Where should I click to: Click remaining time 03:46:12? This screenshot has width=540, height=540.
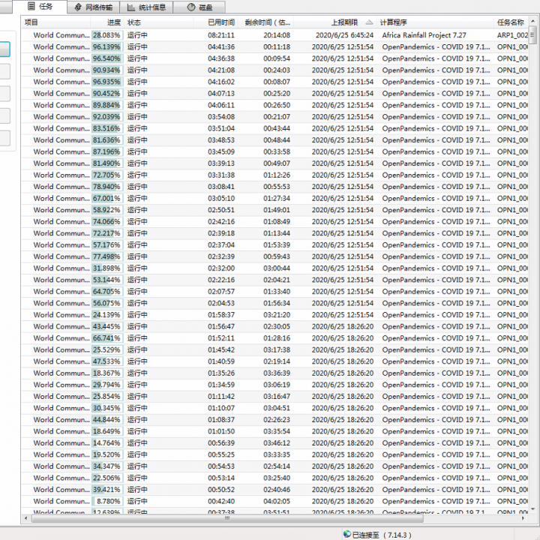coord(277,443)
